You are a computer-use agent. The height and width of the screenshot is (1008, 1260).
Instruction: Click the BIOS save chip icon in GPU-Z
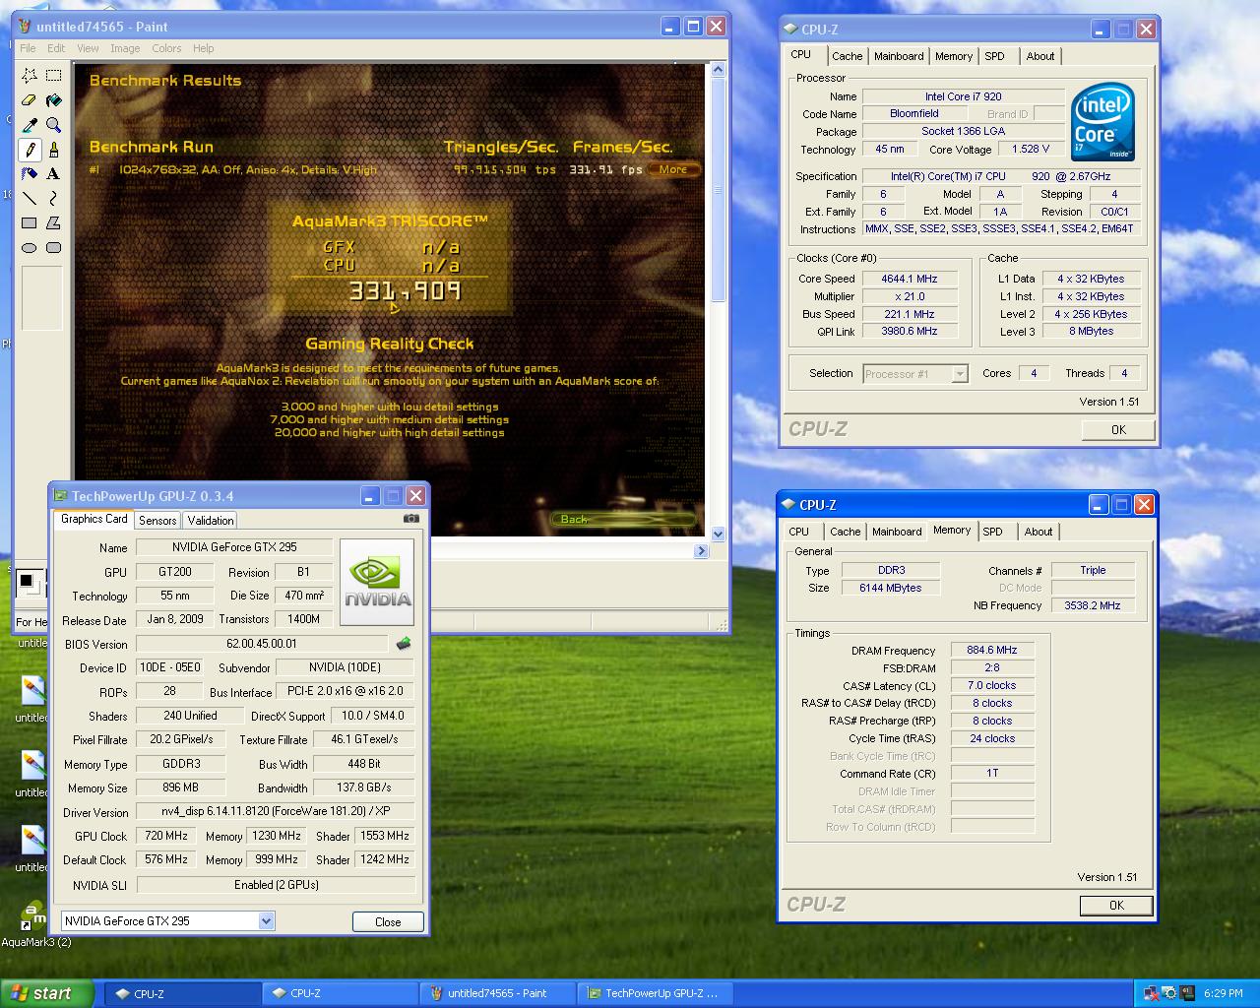click(404, 644)
